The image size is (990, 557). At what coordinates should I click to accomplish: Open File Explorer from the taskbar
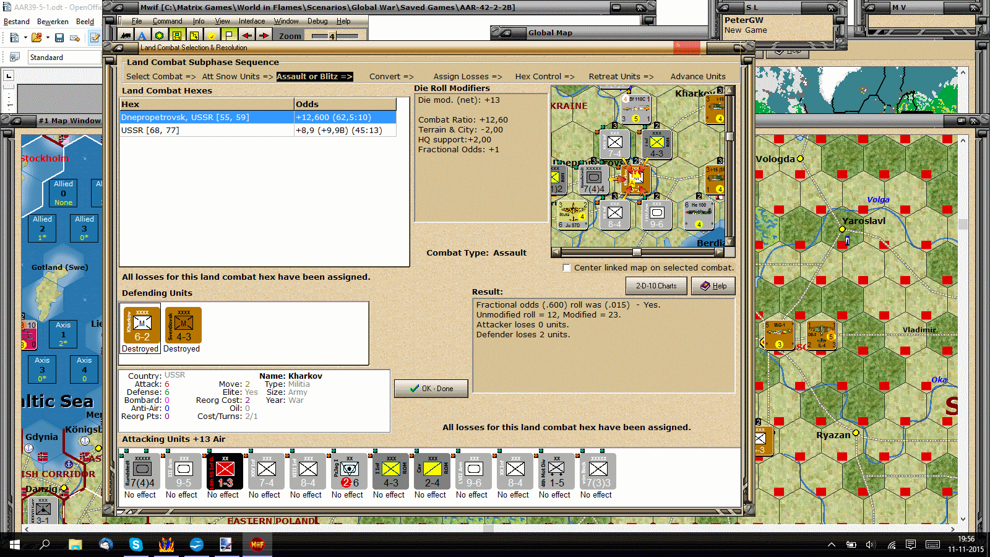point(75,545)
